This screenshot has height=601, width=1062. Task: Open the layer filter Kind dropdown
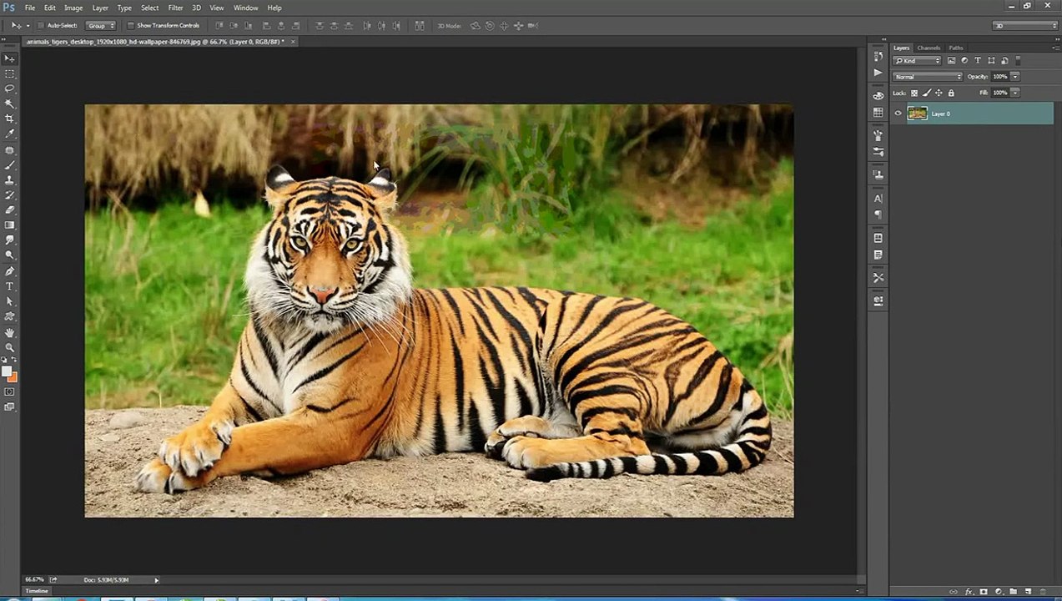click(917, 60)
